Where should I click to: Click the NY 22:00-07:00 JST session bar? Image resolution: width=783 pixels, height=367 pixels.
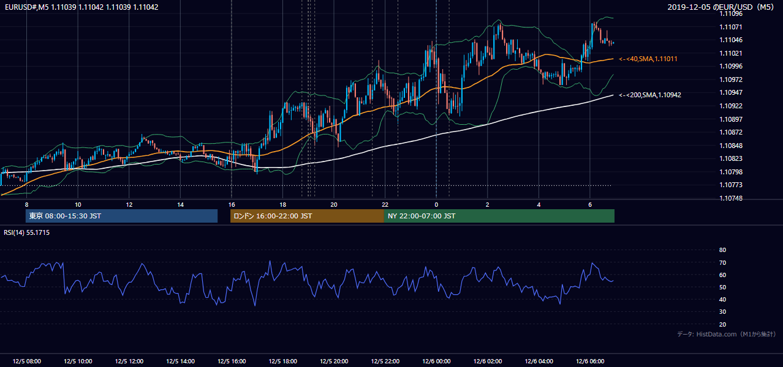click(x=499, y=216)
